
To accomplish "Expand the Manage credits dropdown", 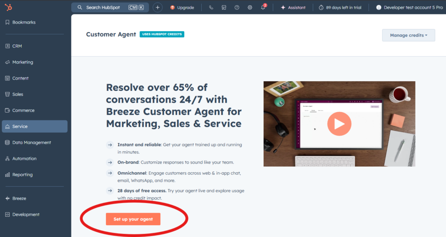I will pos(409,35).
